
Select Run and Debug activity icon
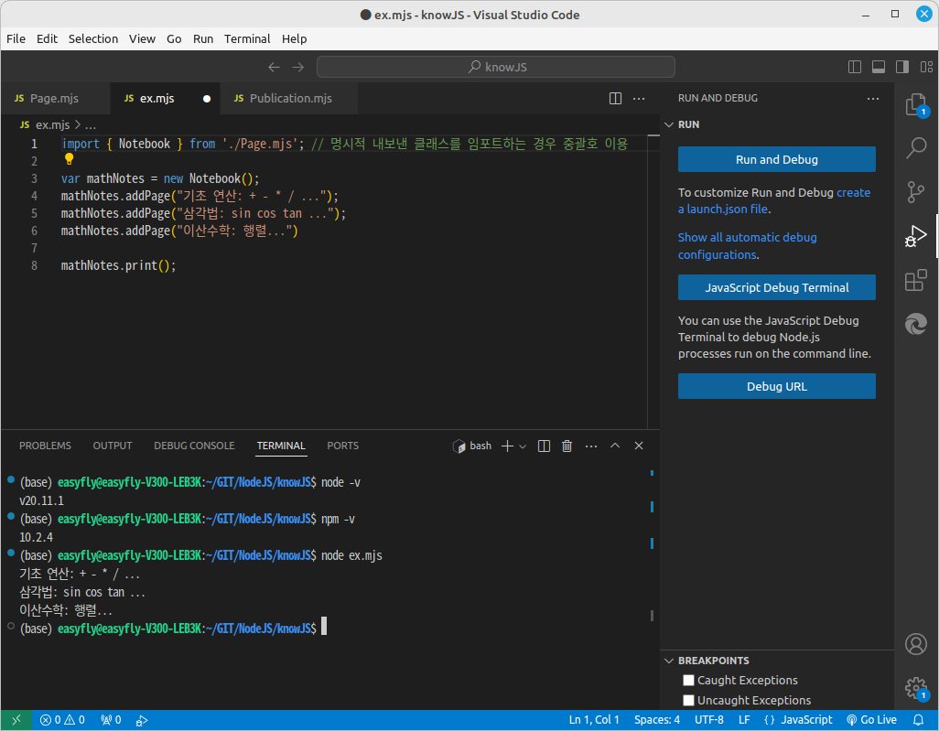(915, 236)
